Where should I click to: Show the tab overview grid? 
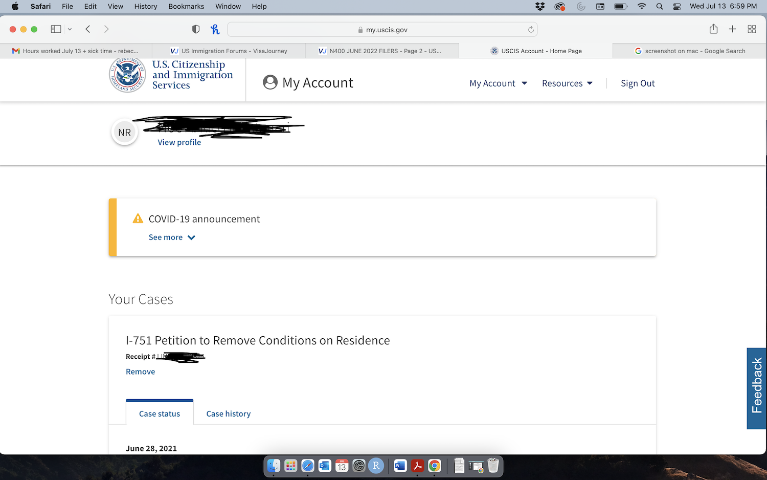(752, 29)
